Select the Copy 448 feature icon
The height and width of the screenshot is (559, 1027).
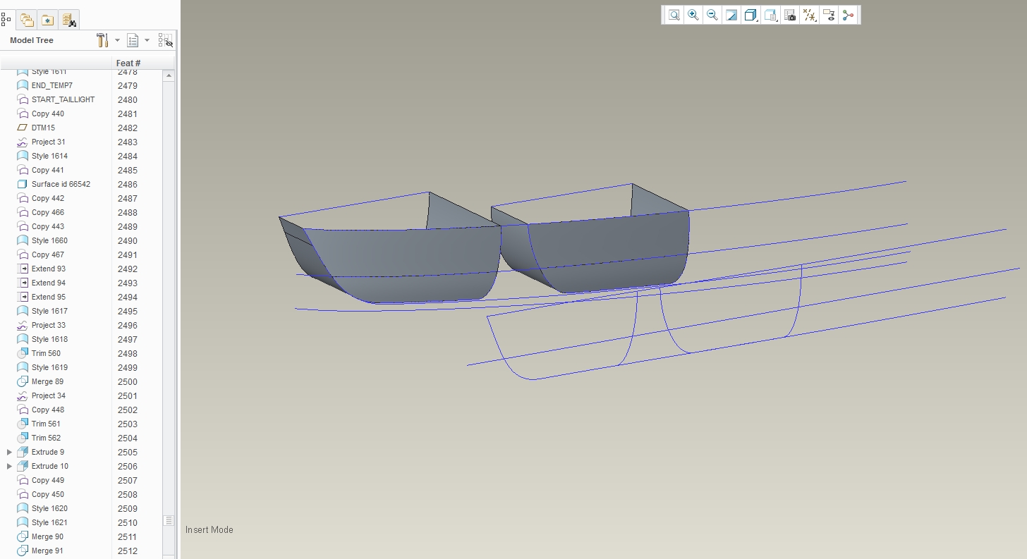pos(23,410)
